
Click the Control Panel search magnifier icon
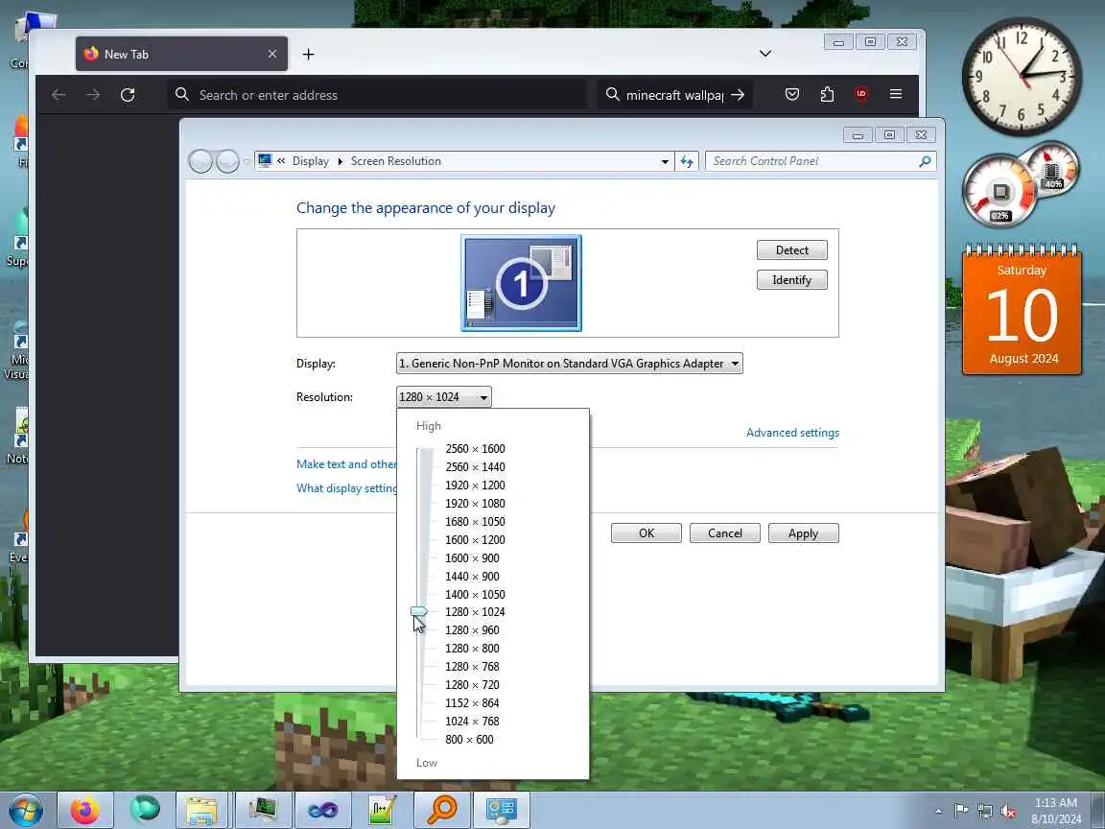point(925,161)
